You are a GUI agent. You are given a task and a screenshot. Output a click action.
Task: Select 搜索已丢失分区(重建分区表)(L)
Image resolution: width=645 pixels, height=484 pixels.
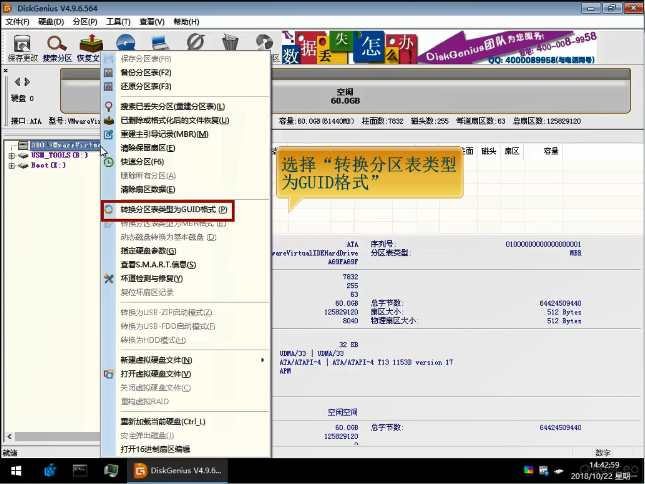186,107
